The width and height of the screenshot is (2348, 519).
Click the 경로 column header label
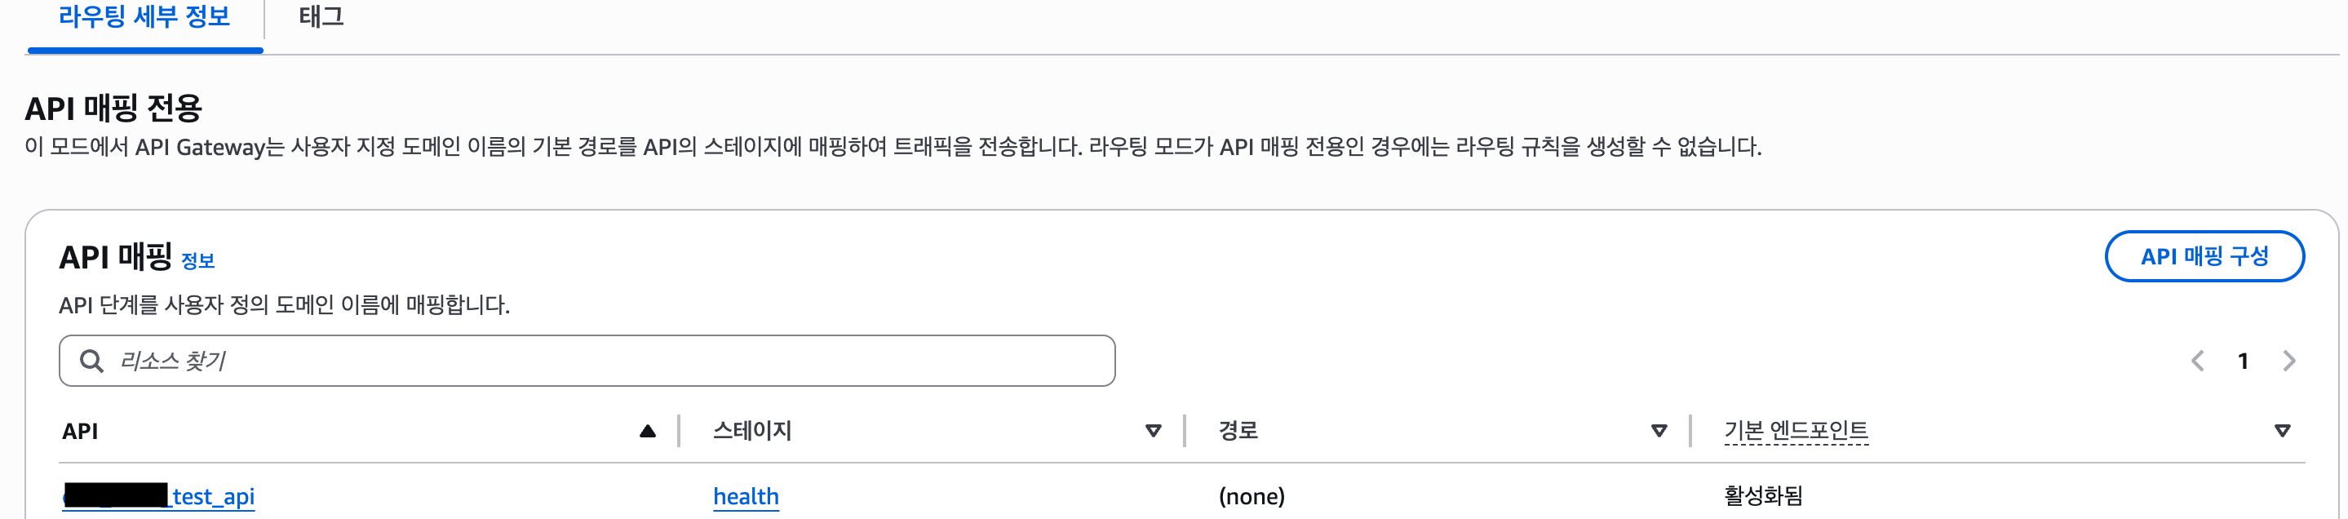pos(1238,431)
